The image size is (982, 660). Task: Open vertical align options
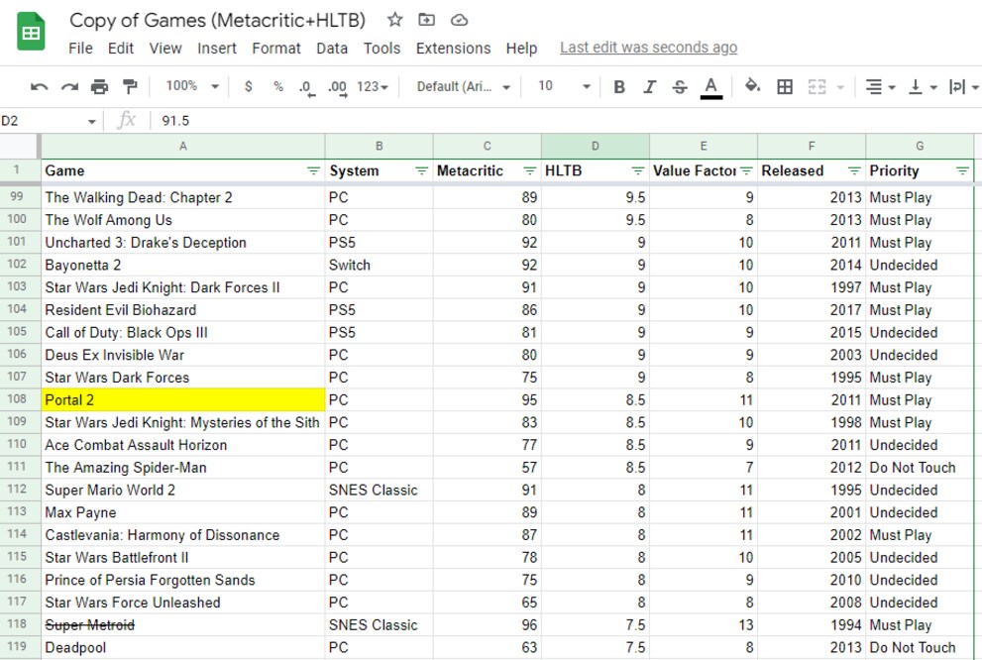[922, 86]
